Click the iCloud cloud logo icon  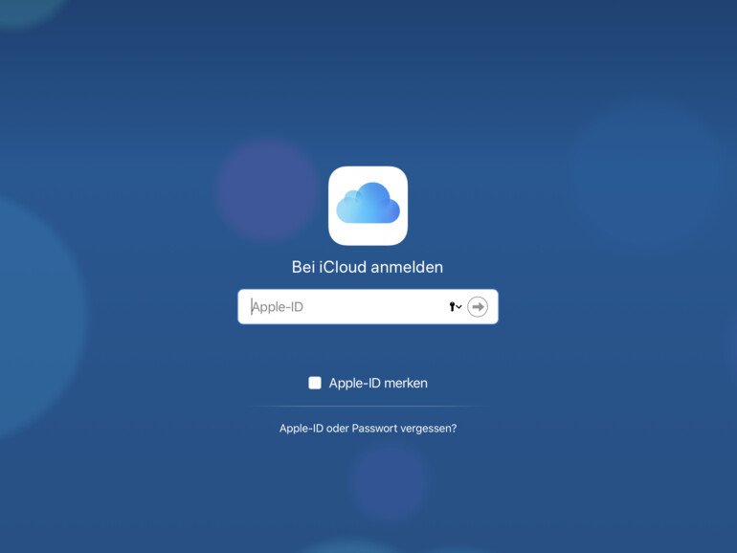tap(368, 206)
